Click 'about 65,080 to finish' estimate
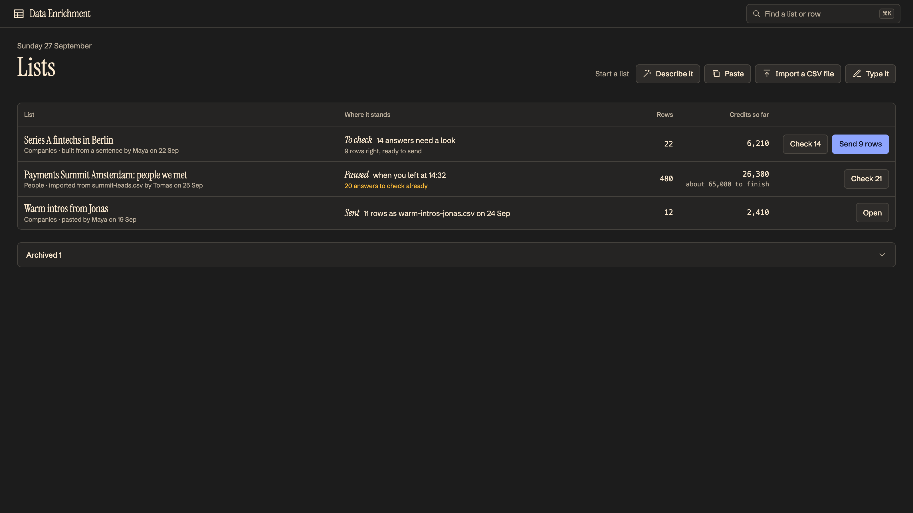 pos(727,184)
